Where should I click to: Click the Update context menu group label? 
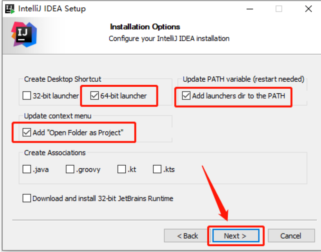pyautogui.click(x=58, y=116)
